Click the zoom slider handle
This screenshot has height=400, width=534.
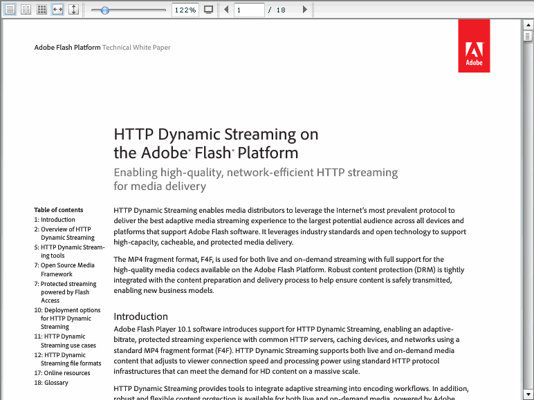click(105, 10)
